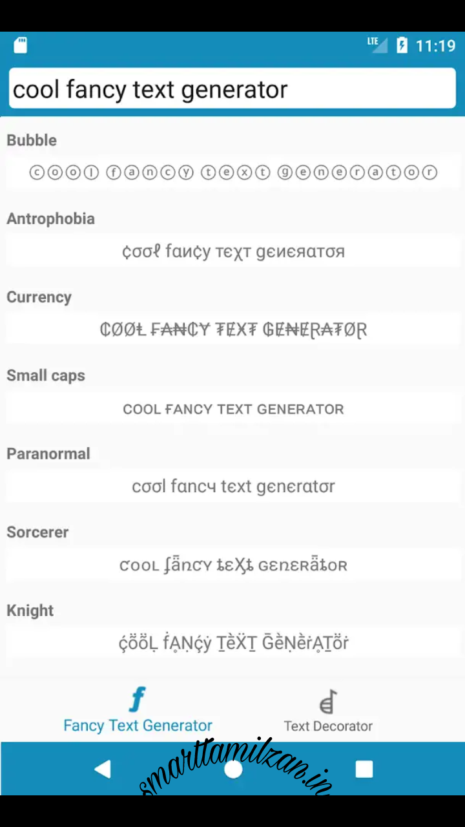Tap the SIM card icon at top left
The image size is (465, 827).
pos(19,45)
